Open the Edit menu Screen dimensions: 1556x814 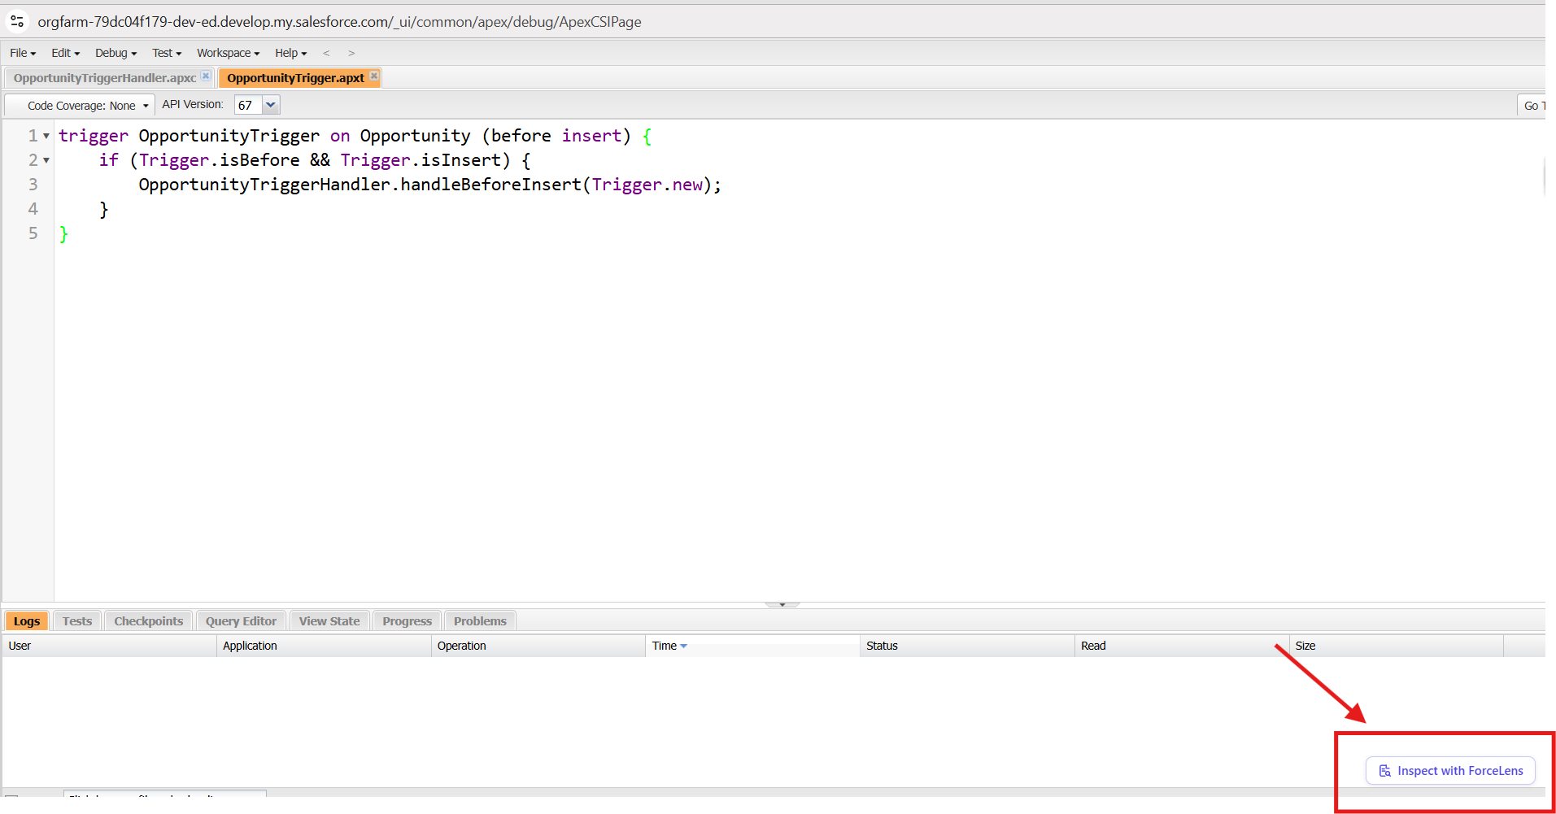tap(65, 53)
